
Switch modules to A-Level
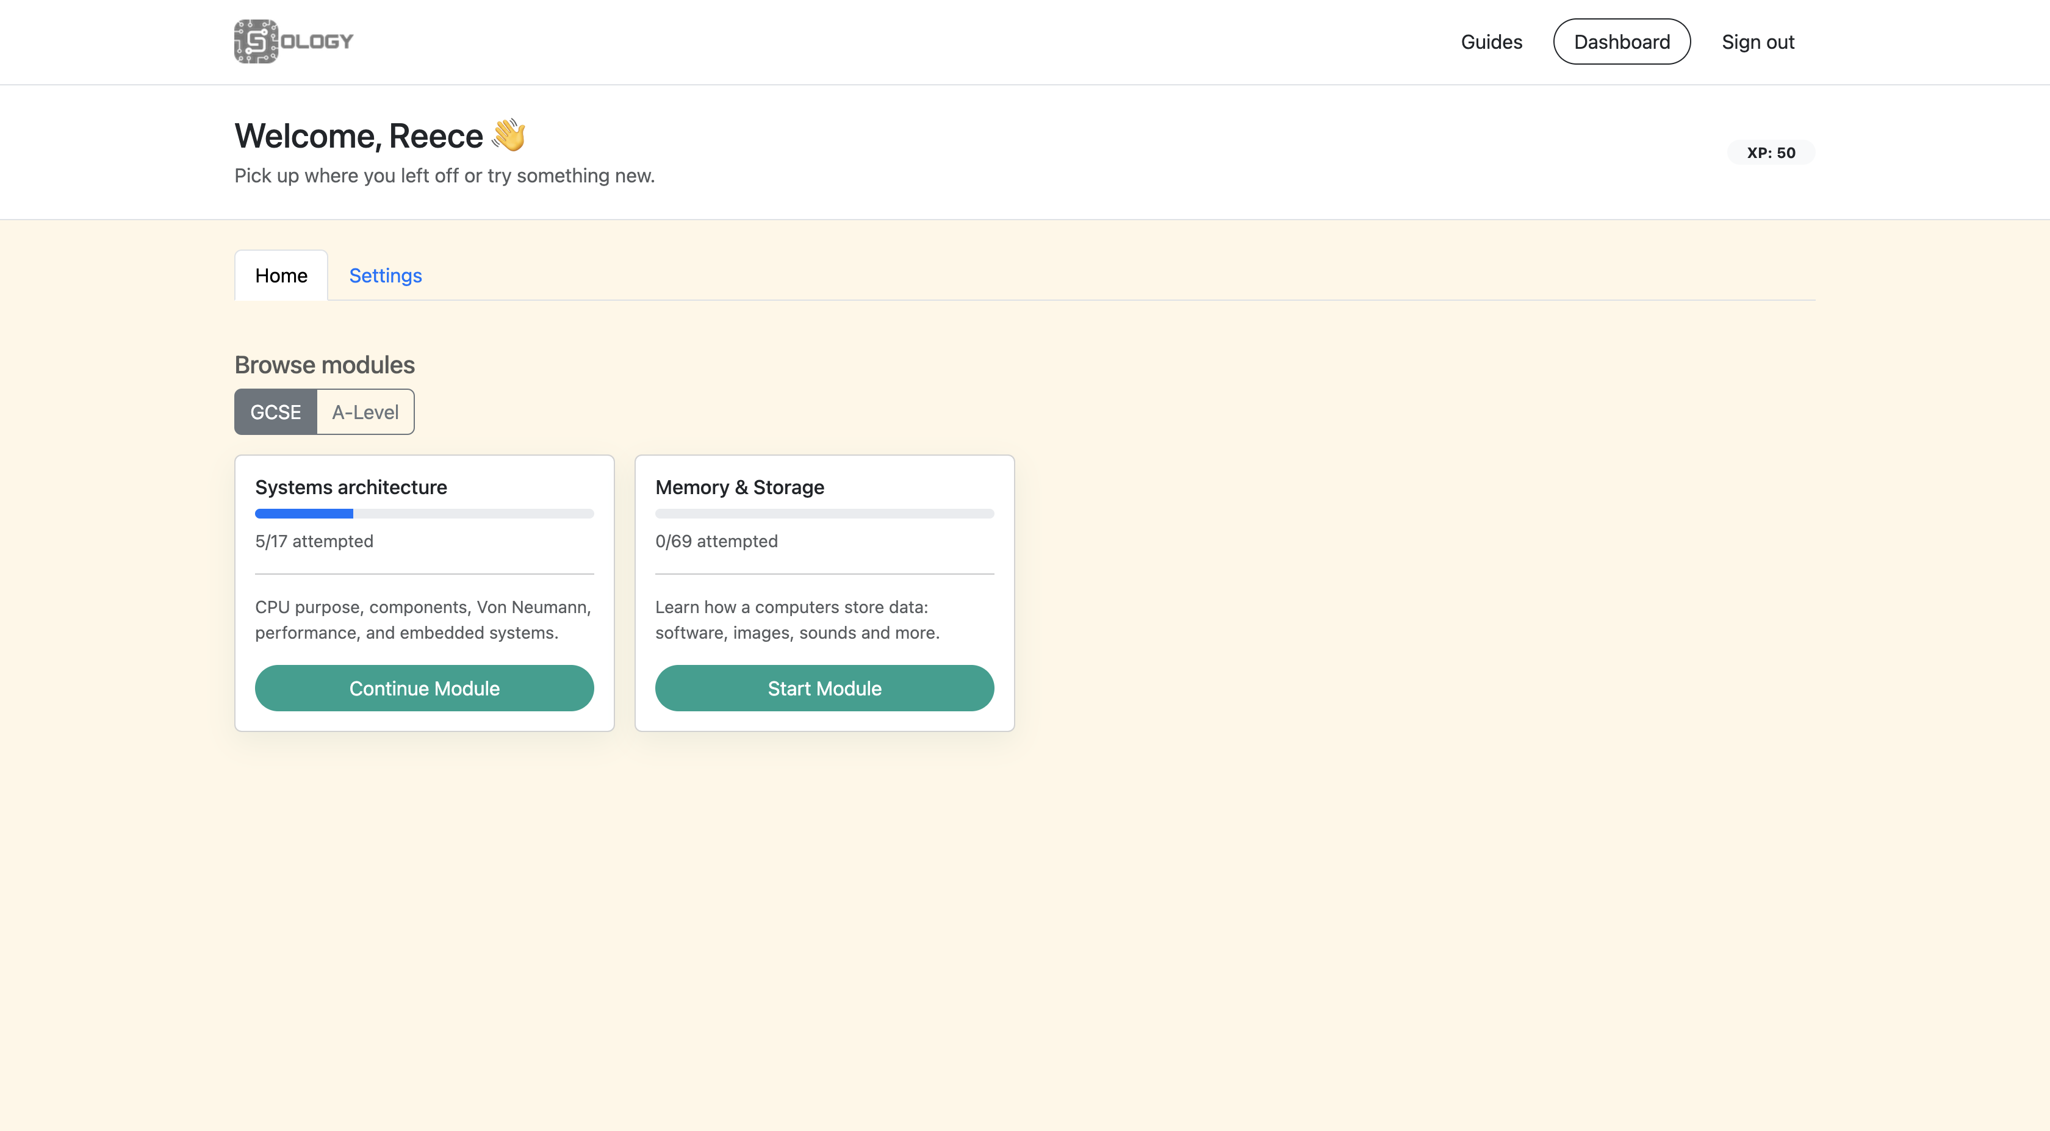click(x=365, y=412)
